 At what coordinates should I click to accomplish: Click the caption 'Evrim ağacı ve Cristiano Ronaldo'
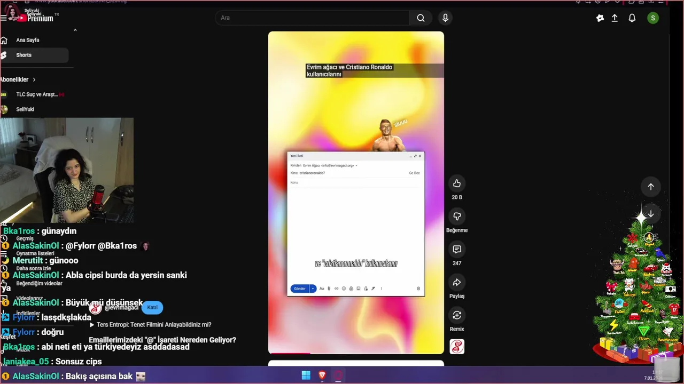[349, 67]
